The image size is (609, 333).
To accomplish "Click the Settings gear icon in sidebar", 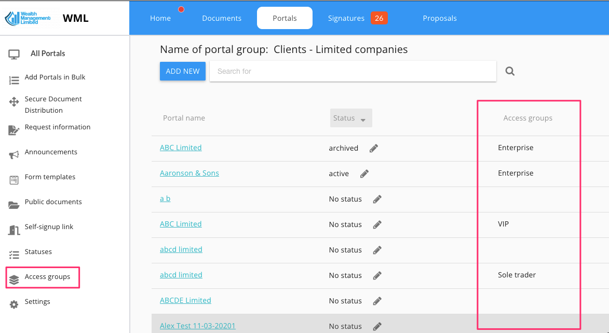I will tap(14, 304).
